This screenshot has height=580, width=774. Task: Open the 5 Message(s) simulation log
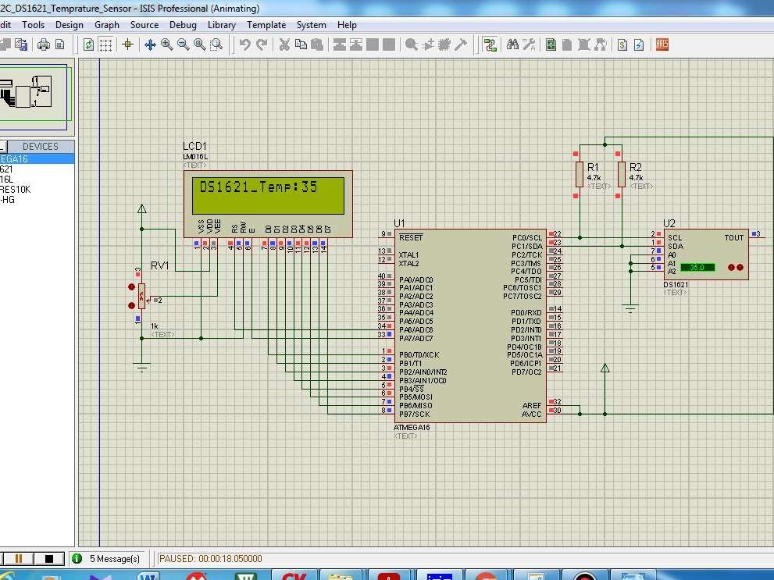pyautogui.click(x=115, y=559)
